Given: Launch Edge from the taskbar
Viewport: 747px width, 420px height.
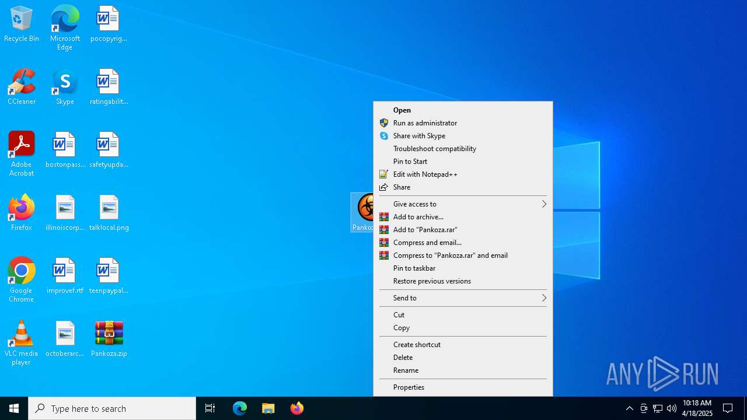Looking at the screenshot, I should click(x=240, y=408).
